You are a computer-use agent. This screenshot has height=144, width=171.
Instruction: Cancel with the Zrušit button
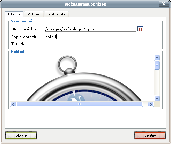tap(150, 135)
